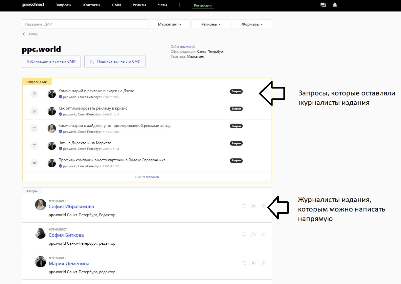
Task: Click message icon next to София Ибрагимова
Action: point(244,206)
